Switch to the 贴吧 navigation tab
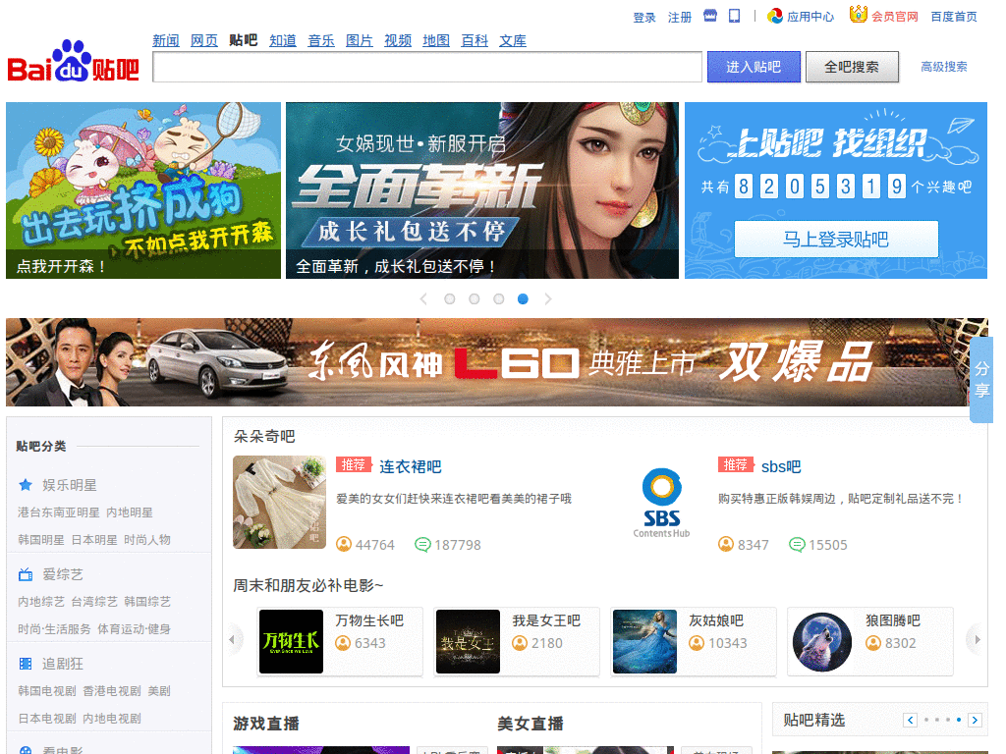This screenshot has width=1006, height=754. click(243, 40)
